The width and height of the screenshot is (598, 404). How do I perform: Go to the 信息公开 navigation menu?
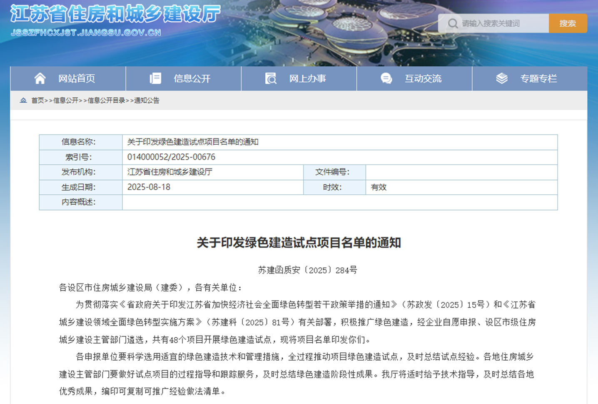point(192,78)
